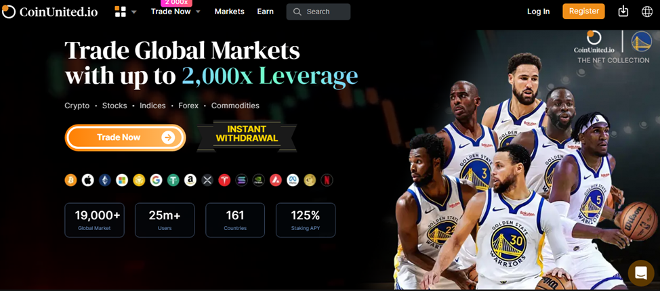
Task: Select the Google stock icon
Action: coord(156,181)
